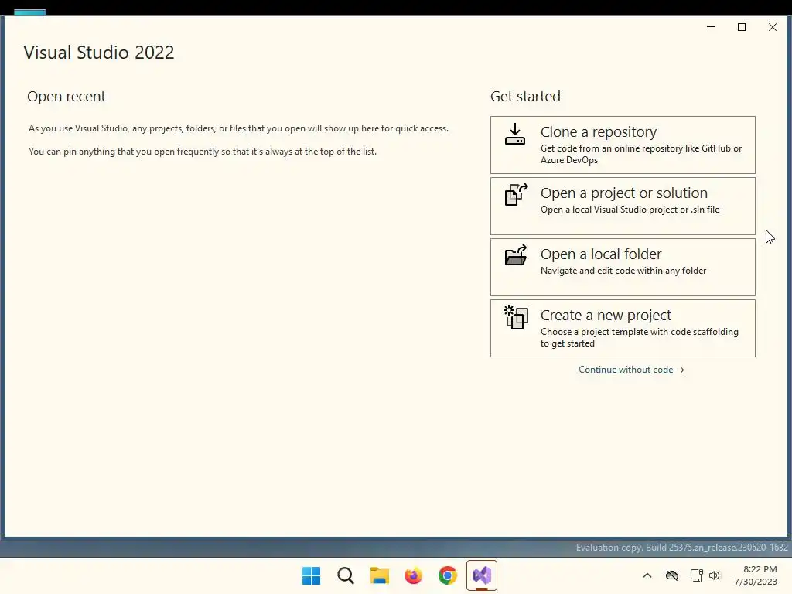The image size is (792, 594).
Task: Click the 'You can pin anything' sentence
Action: click(203, 152)
